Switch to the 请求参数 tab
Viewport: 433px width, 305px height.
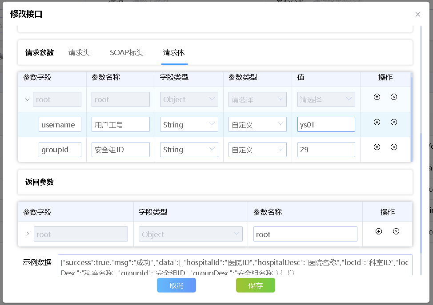click(x=40, y=52)
